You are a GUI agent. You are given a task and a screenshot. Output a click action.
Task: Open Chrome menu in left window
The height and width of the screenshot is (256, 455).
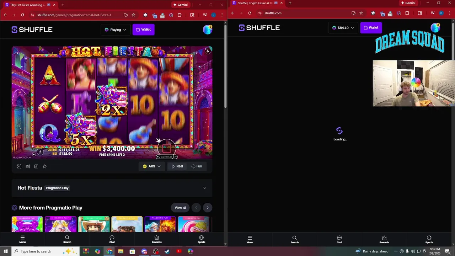pos(222,15)
